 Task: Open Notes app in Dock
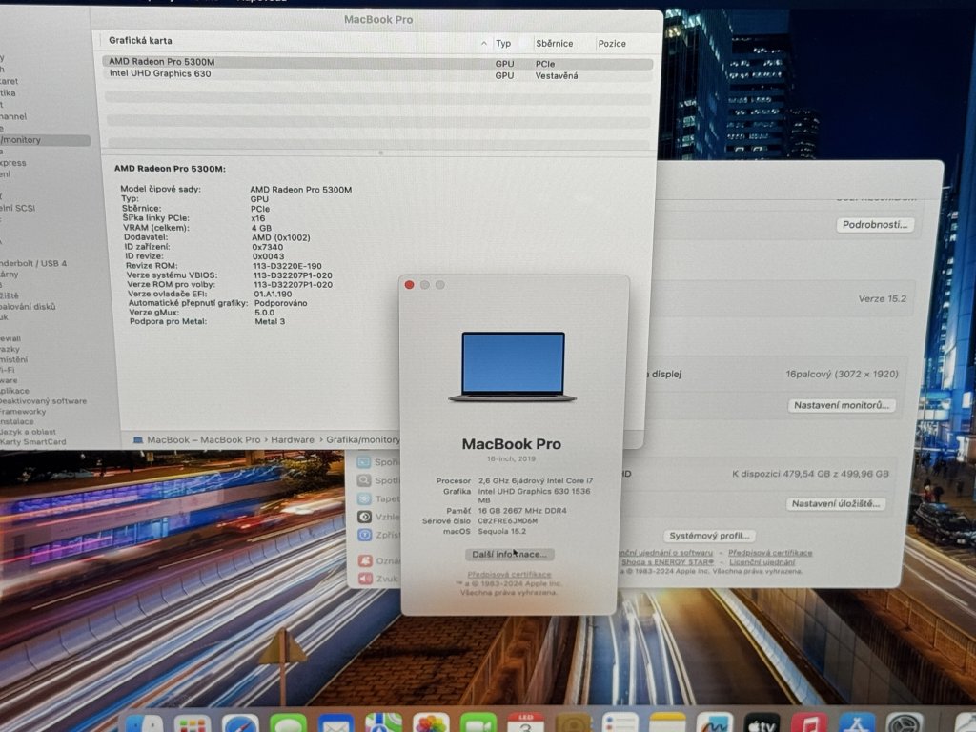click(x=668, y=724)
